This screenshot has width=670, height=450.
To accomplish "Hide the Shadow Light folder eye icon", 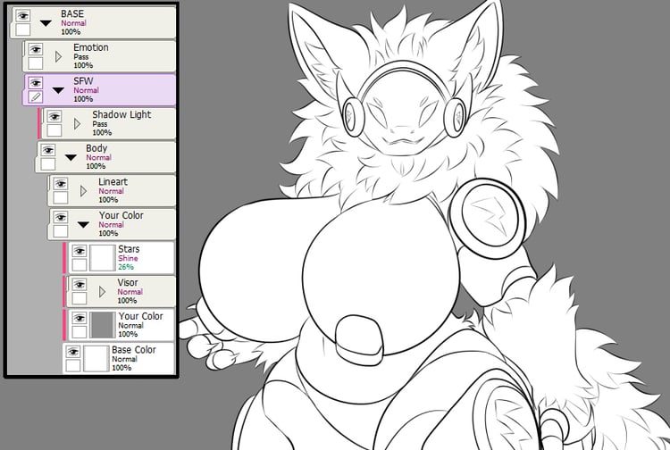I will coord(54,117).
